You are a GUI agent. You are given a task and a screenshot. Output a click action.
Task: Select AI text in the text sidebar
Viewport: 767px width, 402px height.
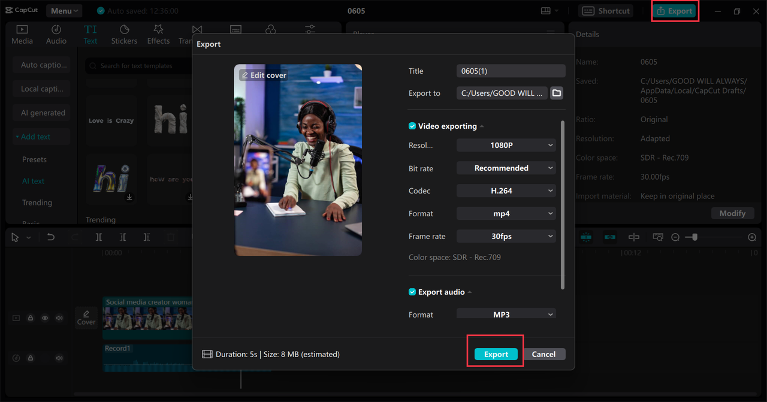point(34,181)
